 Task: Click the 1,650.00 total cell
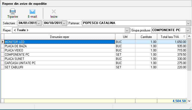172,42
